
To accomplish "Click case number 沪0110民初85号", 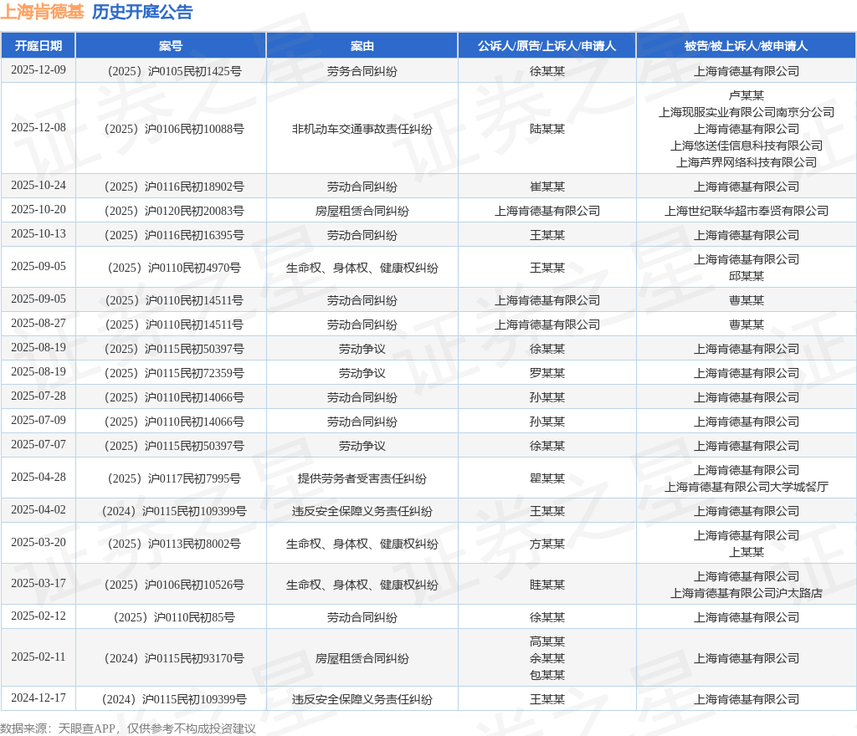I will [x=174, y=617].
